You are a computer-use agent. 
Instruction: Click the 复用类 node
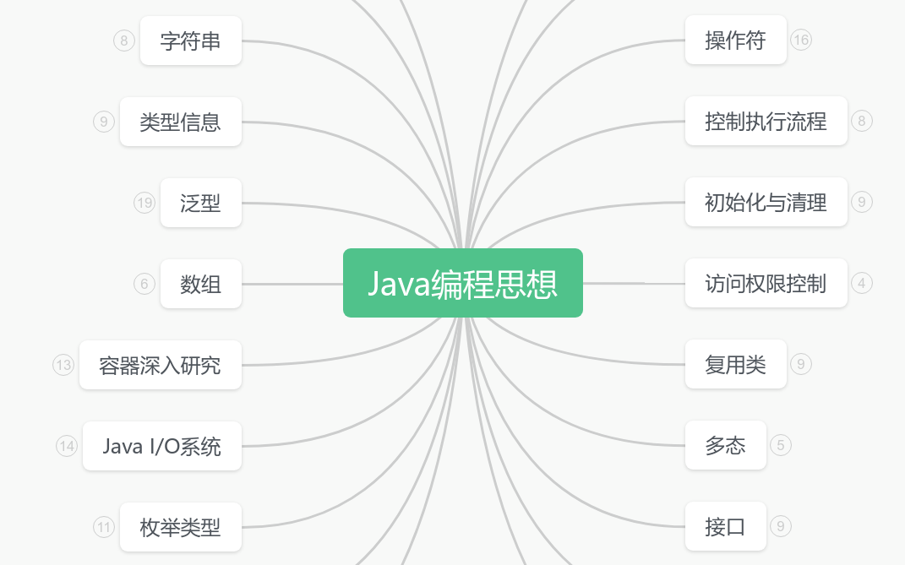pyautogui.click(x=735, y=364)
